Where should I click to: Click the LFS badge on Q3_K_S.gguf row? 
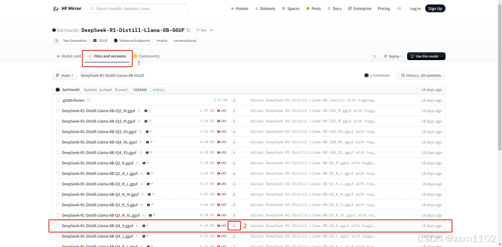pos(222,205)
